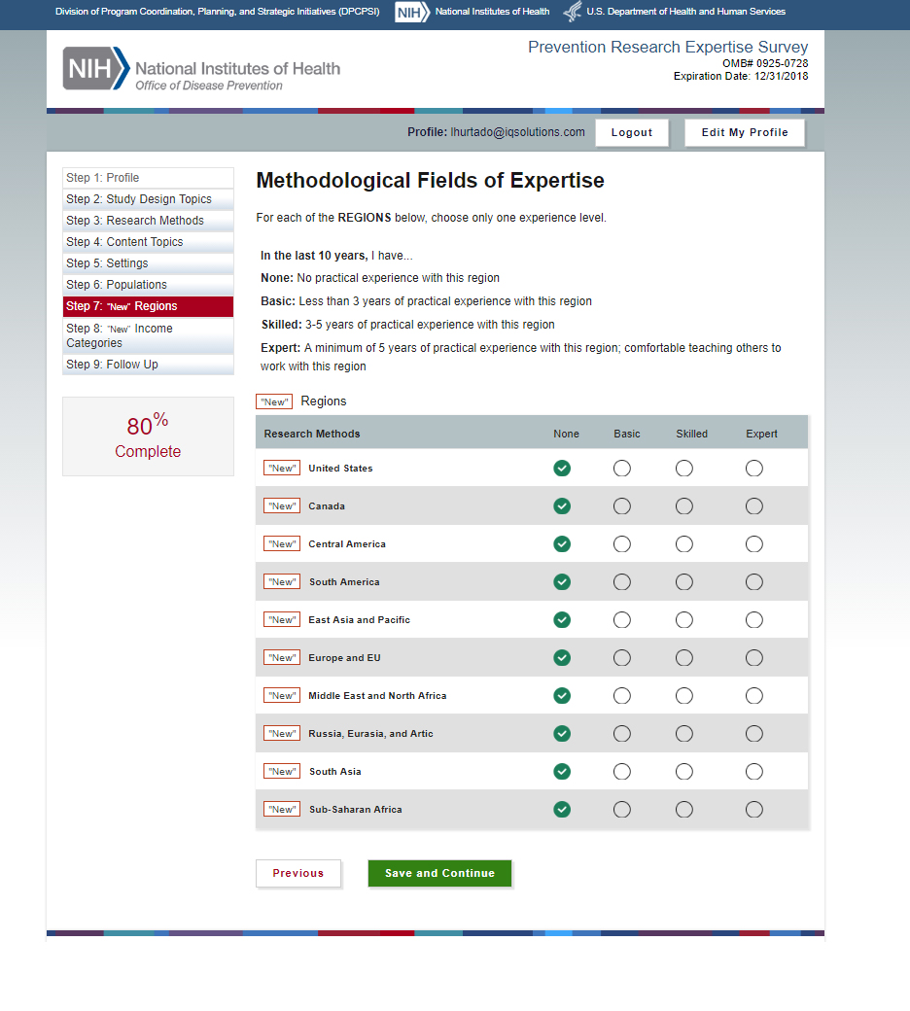Select Basic for Canada
Image resolution: width=910 pixels, height=1011 pixels.
(x=621, y=506)
